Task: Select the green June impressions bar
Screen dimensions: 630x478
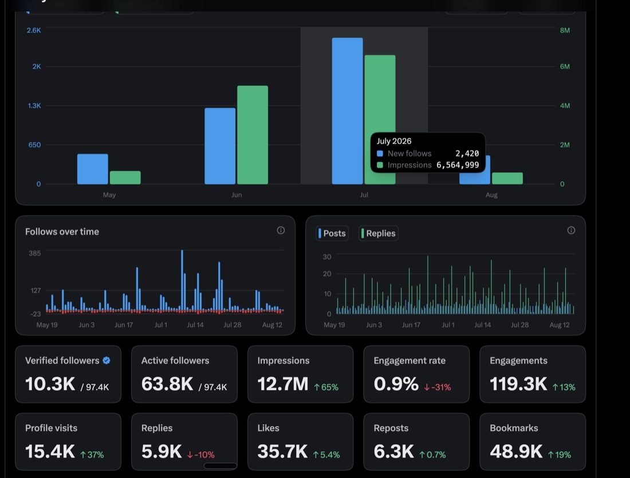Action: 253,135
